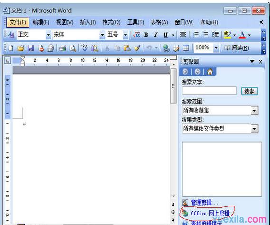Save the document with floppy icon
Image resolution: width=270 pixels, height=225 pixels.
30,48
